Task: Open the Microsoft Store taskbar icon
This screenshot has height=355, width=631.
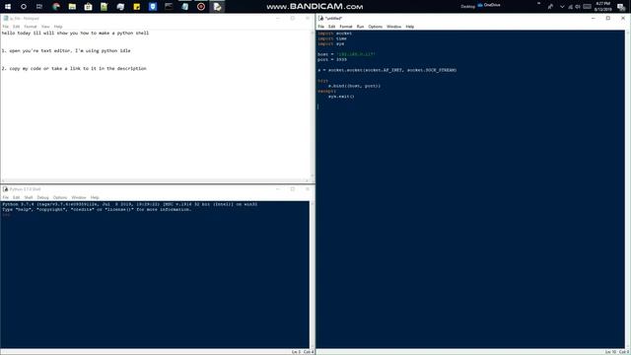Action: tap(88, 7)
